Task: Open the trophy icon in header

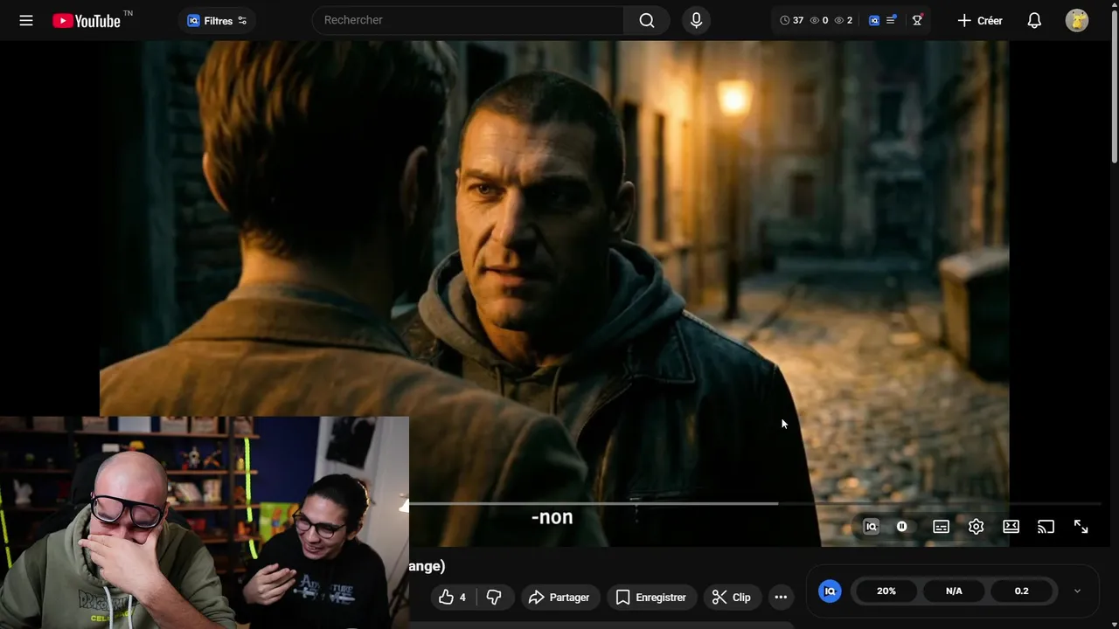Action: coord(917,20)
